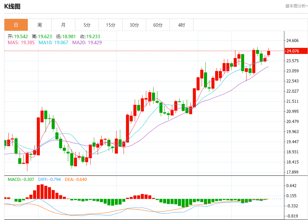Click the MA20: 19.429 indicator label

coord(87,43)
